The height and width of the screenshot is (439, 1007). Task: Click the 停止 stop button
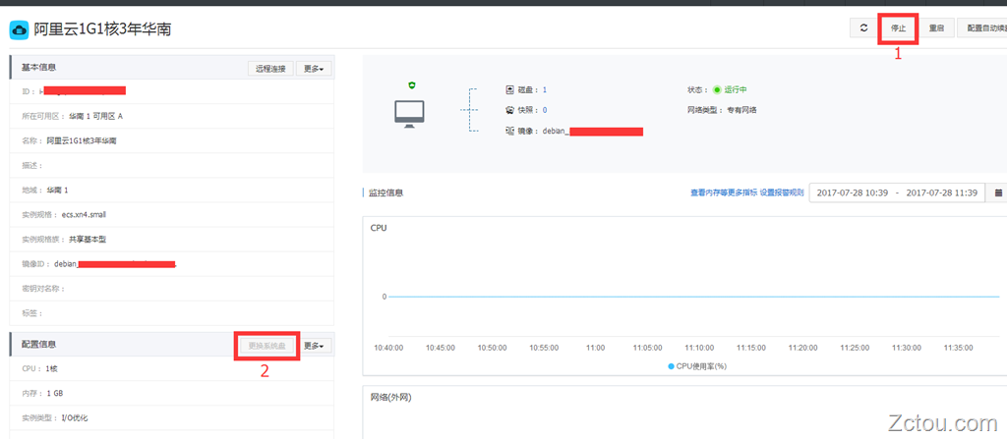pos(898,28)
